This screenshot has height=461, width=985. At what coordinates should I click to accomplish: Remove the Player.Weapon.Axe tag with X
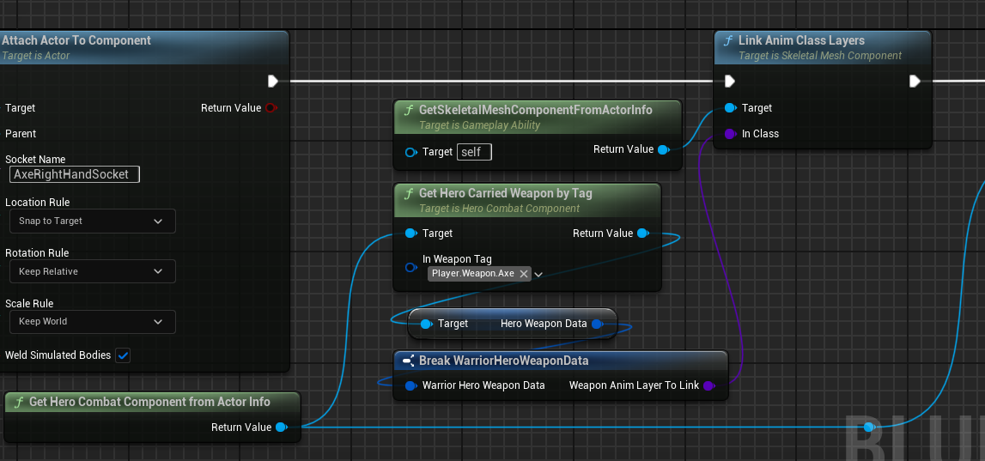point(524,274)
